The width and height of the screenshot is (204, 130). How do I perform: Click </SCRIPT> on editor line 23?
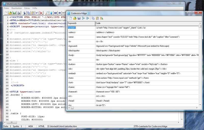18,85
